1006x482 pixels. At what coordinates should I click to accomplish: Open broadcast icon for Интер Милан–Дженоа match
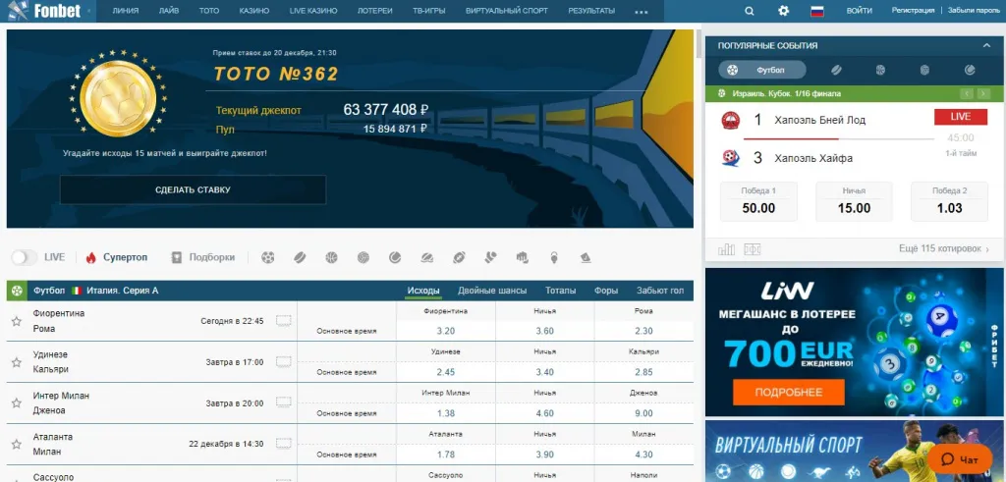[x=284, y=403]
